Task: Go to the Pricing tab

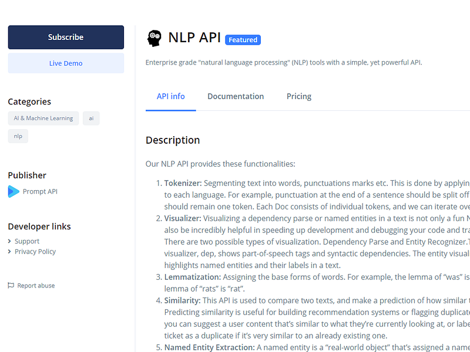Action: 299,96
